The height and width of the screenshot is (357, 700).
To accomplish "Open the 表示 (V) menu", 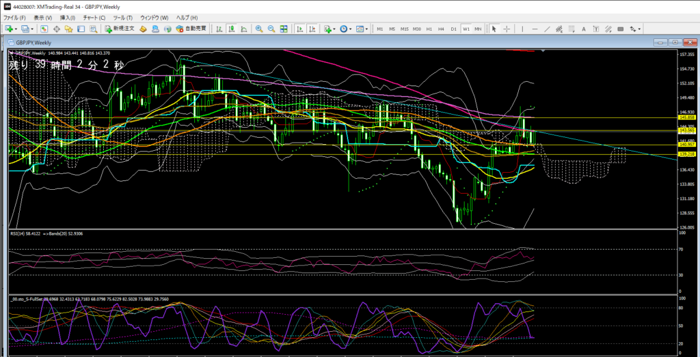I will [x=43, y=18].
